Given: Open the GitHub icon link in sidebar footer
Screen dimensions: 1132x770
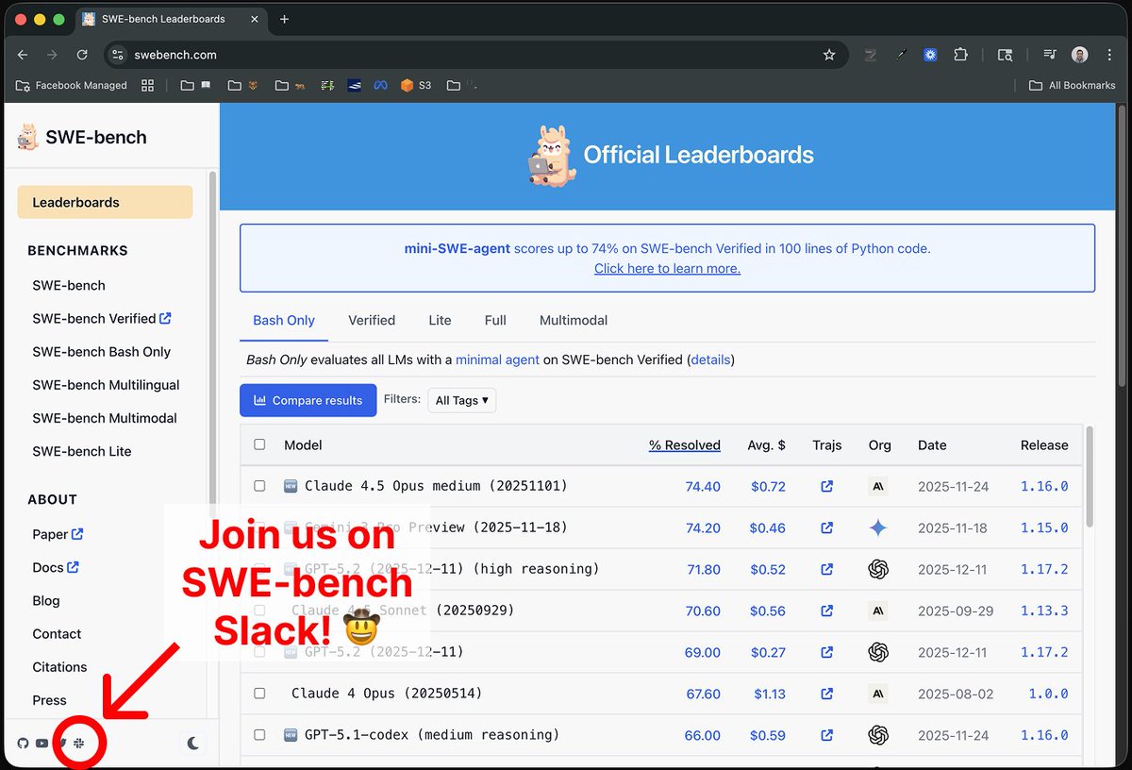Looking at the screenshot, I should [x=24, y=744].
